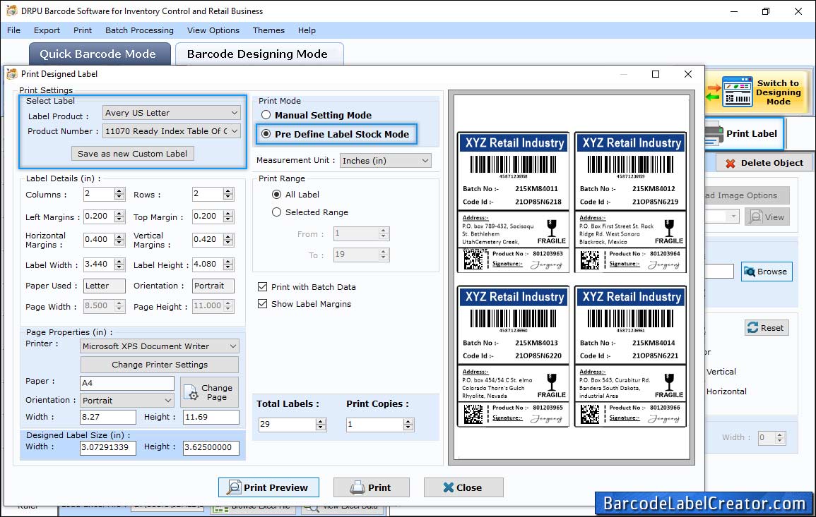The height and width of the screenshot is (517, 816).
Task: Click the Print Designed Label dialog icon
Action: click(x=11, y=74)
